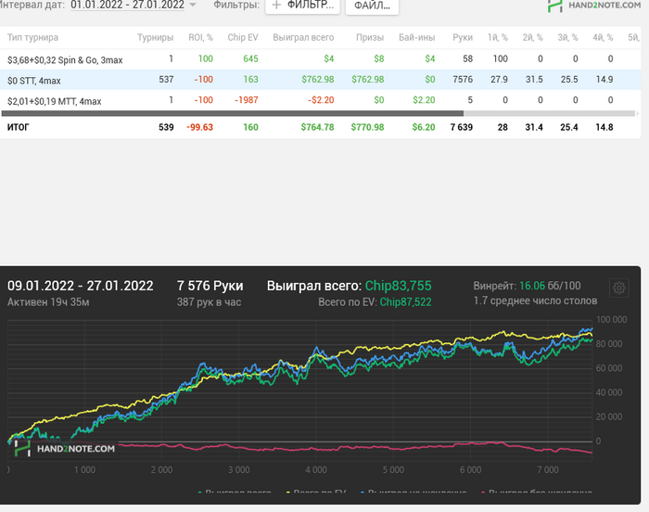This screenshot has width=649, height=512.
Task: Sort by the 4й, % column header
Action: pyautogui.click(x=603, y=37)
